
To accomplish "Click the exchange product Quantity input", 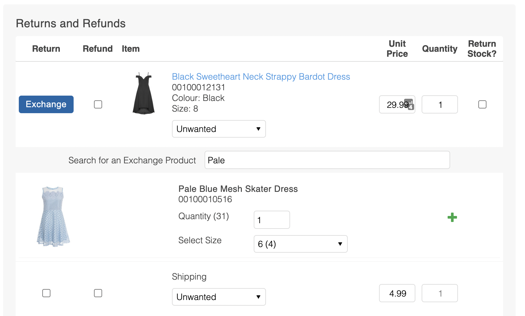I will point(272,220).
